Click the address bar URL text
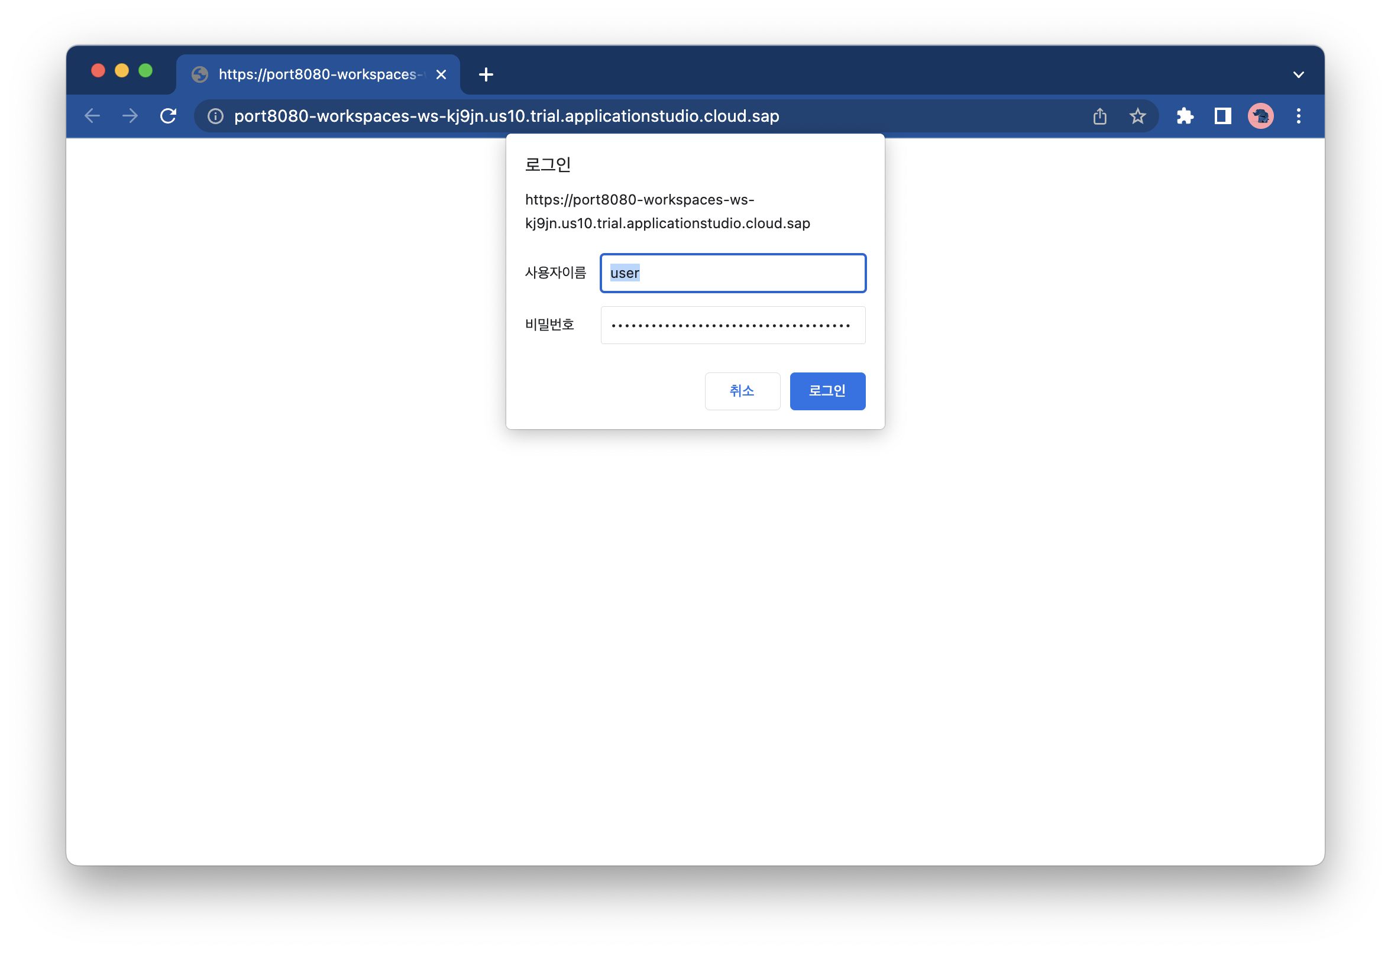The image size is (1391, 953). 506,116
